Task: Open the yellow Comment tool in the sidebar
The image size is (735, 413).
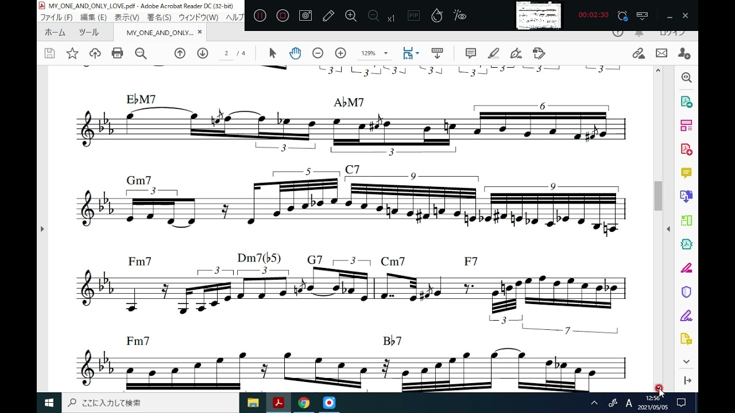Action: tap(686, 173)
